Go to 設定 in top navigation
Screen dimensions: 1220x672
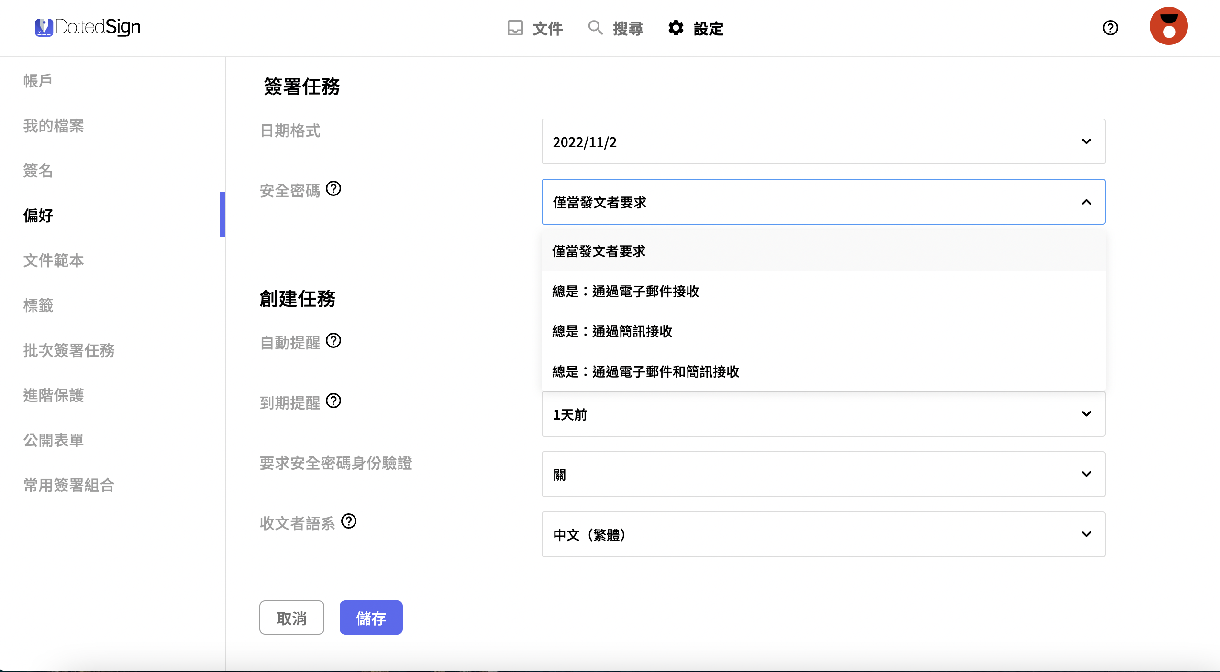(x=708, y=29)
